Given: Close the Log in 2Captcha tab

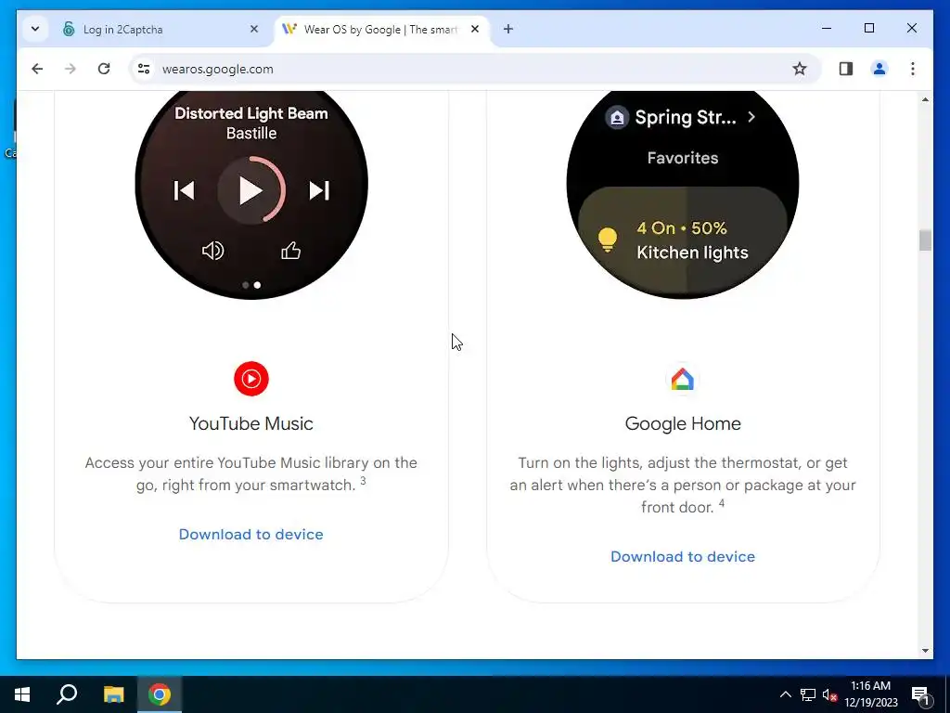Looking at the screenshot, I should (254, 29).
